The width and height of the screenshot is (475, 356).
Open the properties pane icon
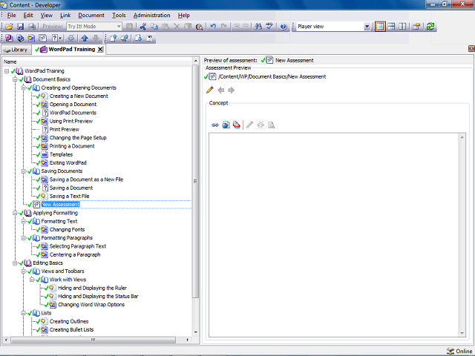point(416,27)
